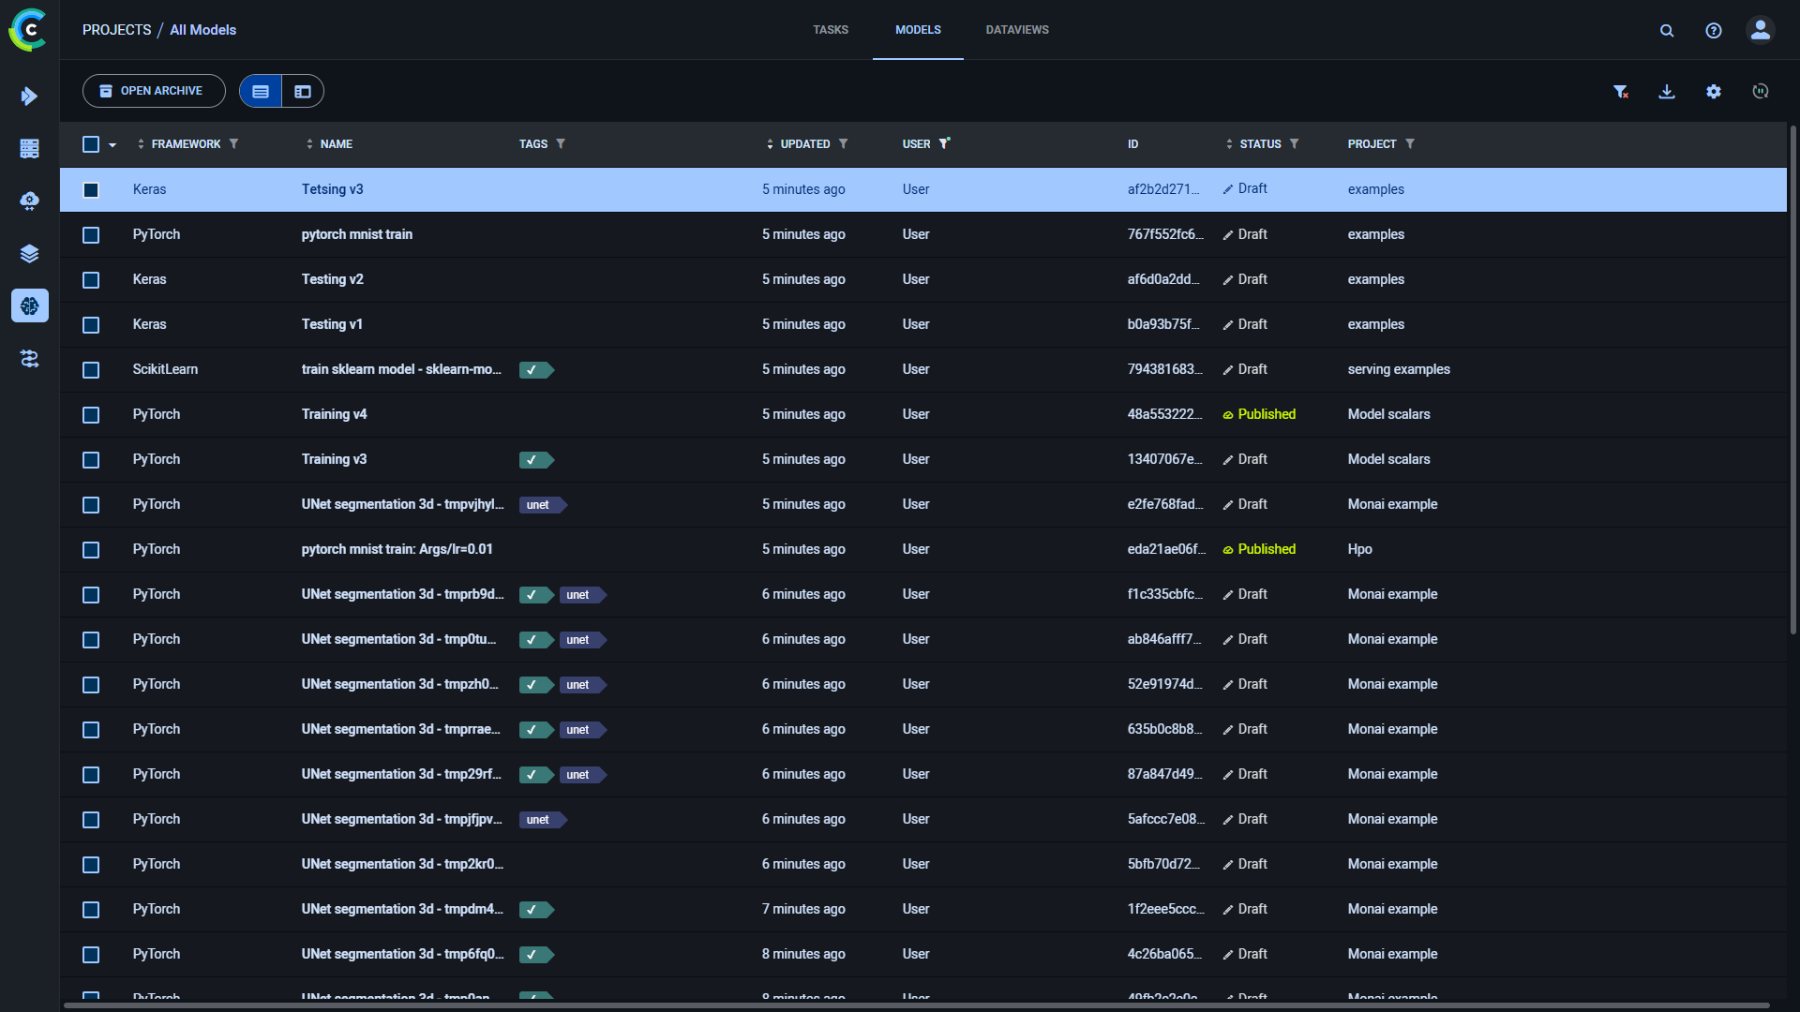Image resolution: width=1800 pixels, height=1012 pixels.
Task: Tick checkbox for Training v4 model
Action: [x=91, y=415]
